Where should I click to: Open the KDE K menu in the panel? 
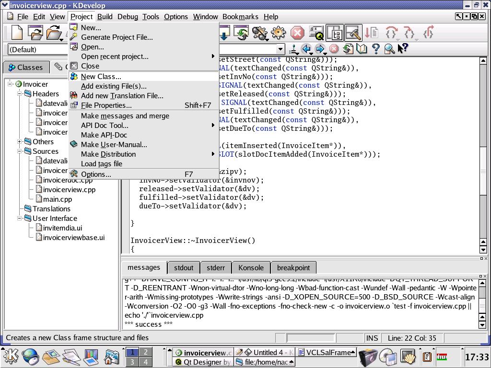coord(11,357)
